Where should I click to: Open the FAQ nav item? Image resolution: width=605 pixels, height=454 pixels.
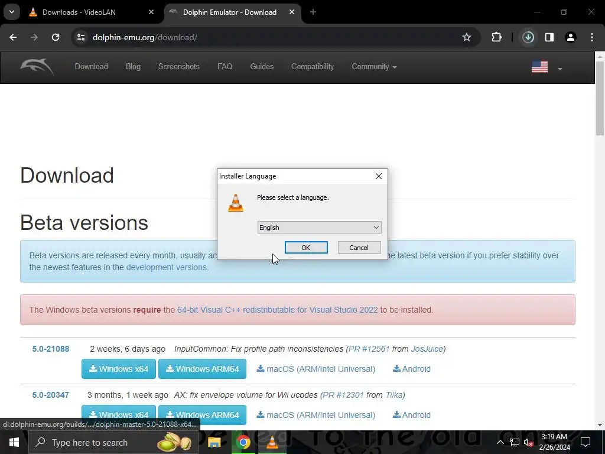pyautogui.click(x=225, y=66)
